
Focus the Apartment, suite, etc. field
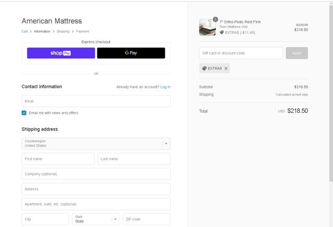pyautogui.click(x=96, y=204)
